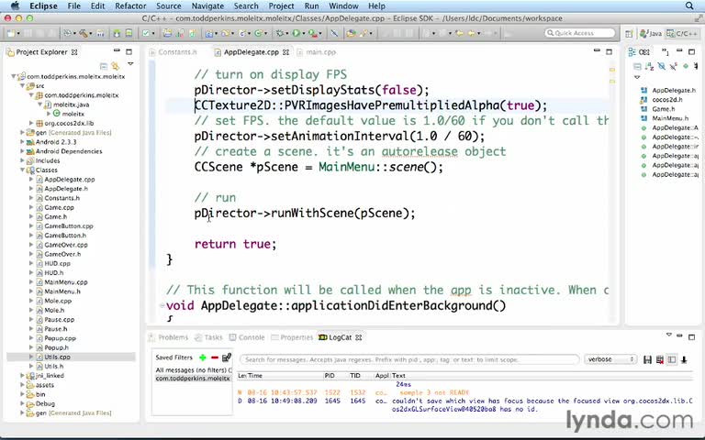The height and width of the screenshot is (440, 705).
Task: Open the Refactor menu
Action: click(130, 5)
